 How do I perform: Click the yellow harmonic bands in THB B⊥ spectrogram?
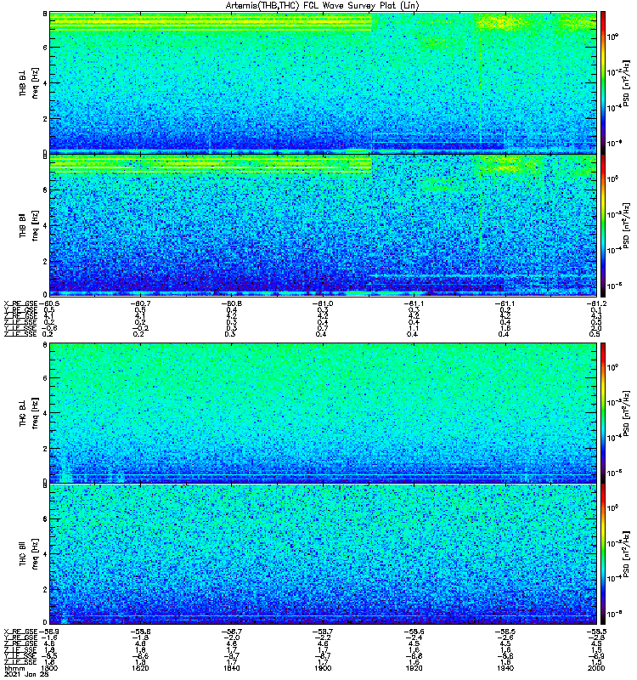click(x=211, y=23)
